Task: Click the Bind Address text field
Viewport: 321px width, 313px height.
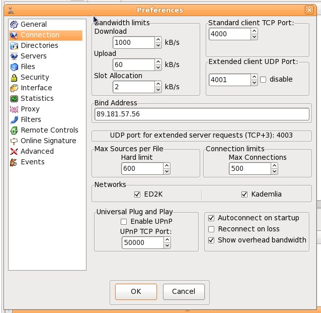Action: tap(201, 114)
